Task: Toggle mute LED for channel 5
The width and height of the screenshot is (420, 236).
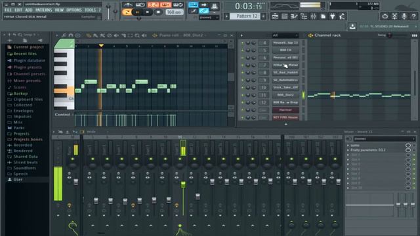Action: click(242, 50)
